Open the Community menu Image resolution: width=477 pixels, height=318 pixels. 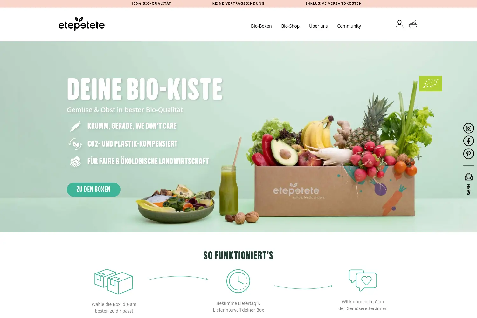[349, 26]
